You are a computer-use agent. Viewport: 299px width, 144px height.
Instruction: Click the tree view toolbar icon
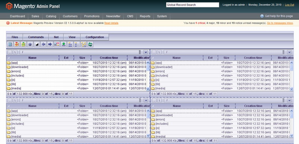[83, 44]
